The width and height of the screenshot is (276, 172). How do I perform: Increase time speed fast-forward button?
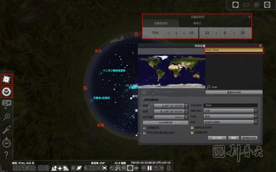coord(162,168)
